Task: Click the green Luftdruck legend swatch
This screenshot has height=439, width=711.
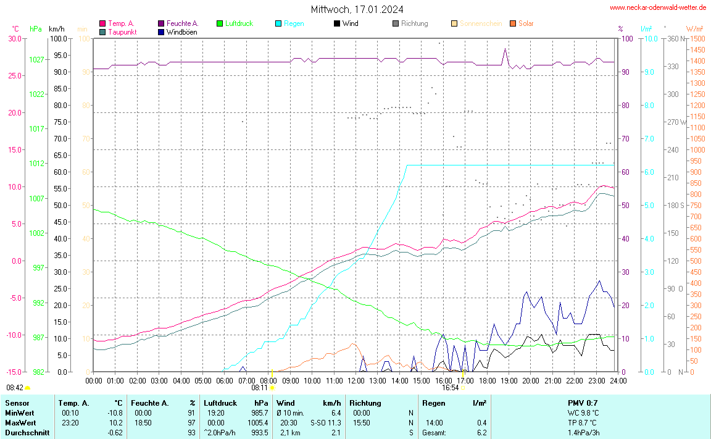Action: point(219,23)
